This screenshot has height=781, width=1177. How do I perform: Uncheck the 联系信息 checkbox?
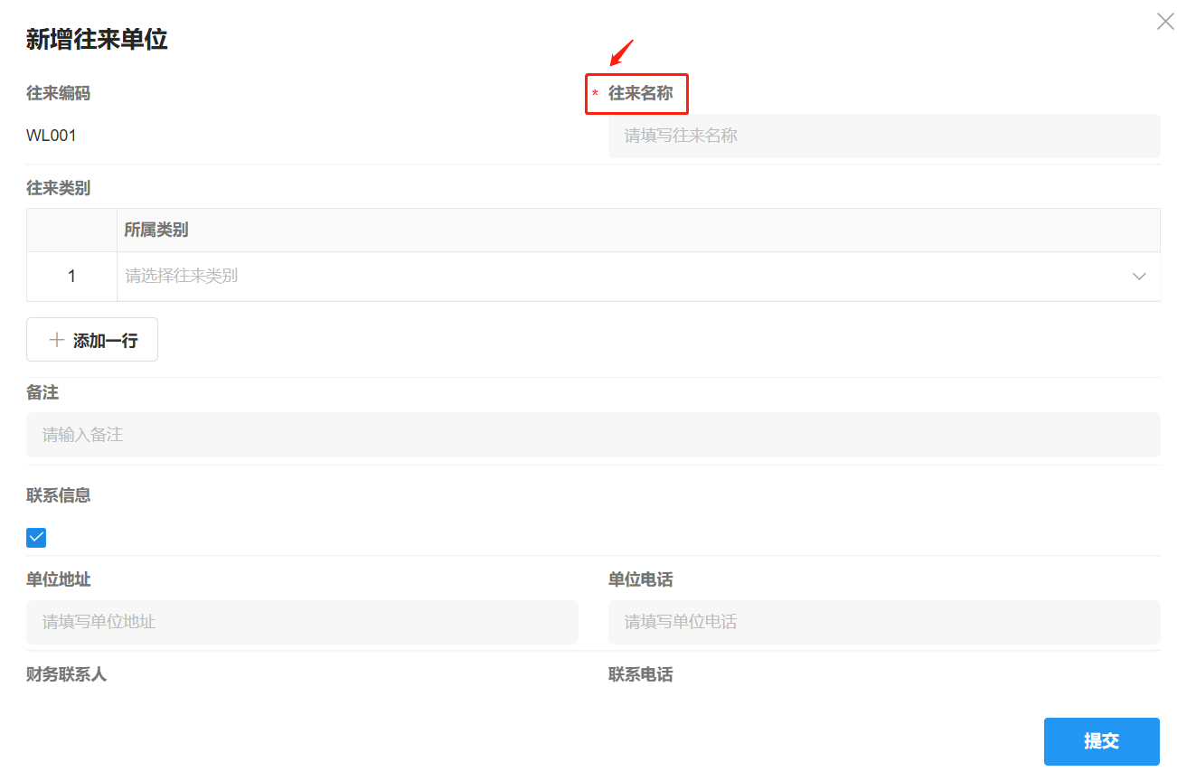(x=35, y=537)
